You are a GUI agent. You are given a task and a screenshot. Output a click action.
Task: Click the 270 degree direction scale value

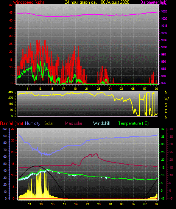pos(11,98)
